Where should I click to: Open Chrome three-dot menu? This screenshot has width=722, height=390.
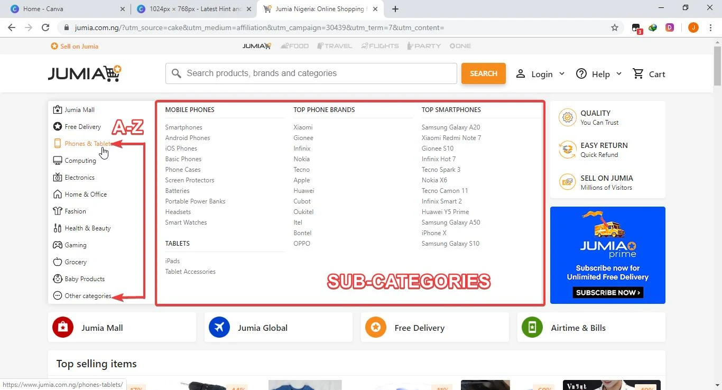click(x=710, y=27)
